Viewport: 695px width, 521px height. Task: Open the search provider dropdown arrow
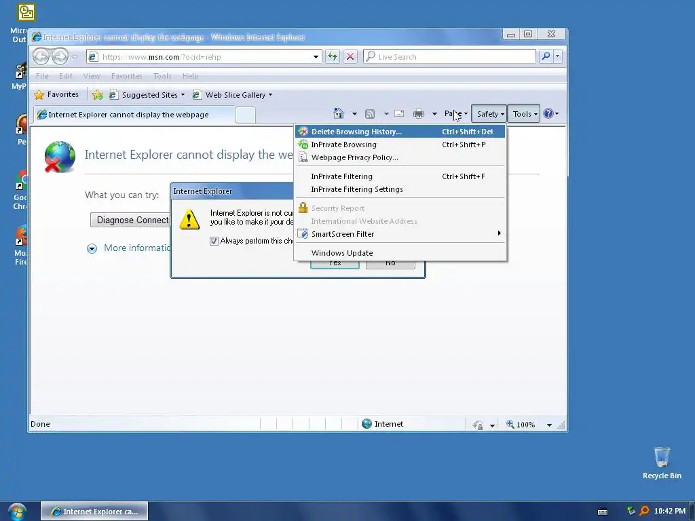(558, 56)
